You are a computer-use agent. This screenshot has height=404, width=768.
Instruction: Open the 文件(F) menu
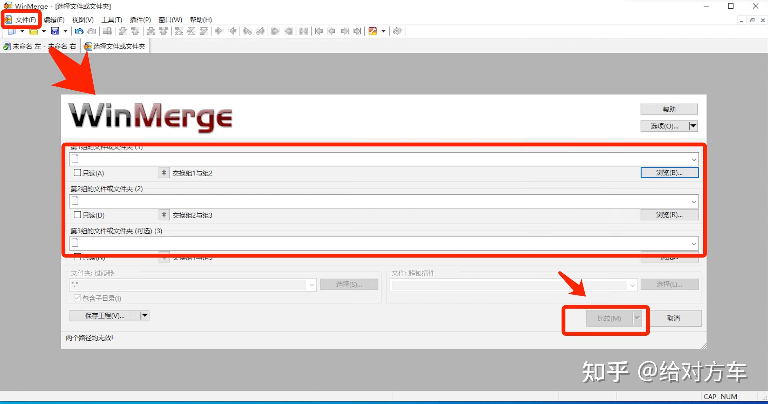pos(25,20)
